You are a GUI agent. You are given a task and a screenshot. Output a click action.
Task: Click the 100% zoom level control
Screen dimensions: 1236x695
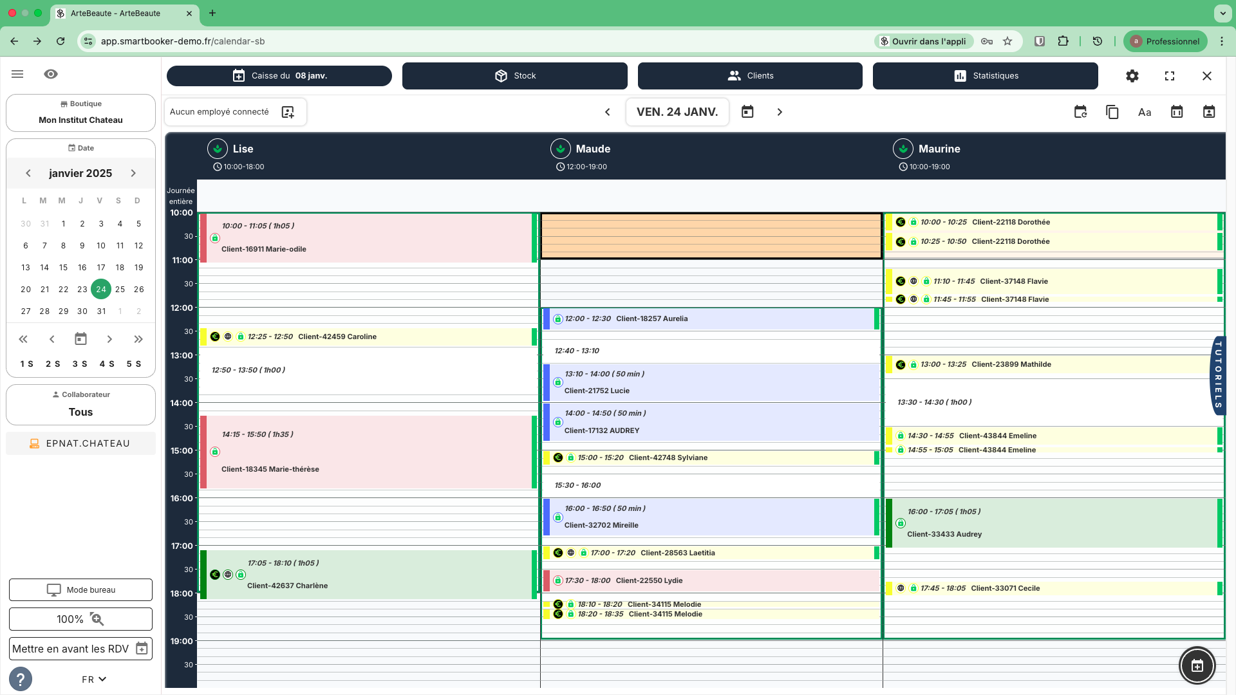[80, 618]
